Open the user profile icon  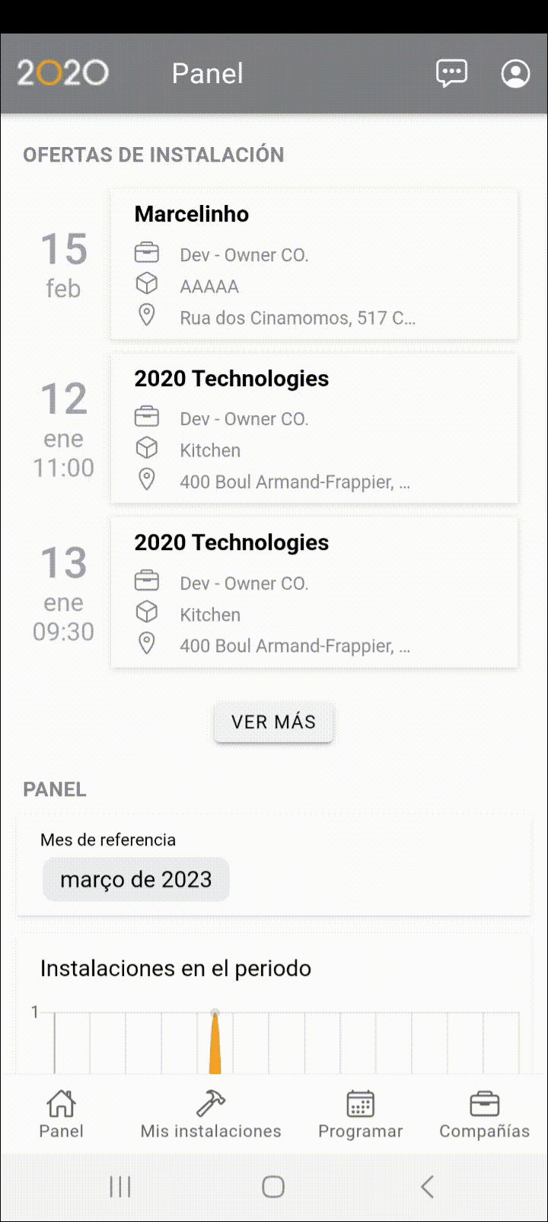pyautogui.click(x=515, y=74)
